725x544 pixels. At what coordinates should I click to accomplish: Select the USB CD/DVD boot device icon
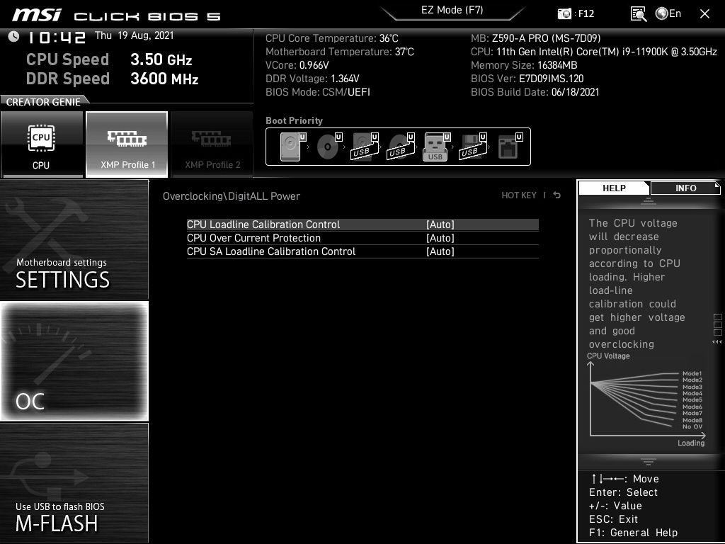(x=401, y=147)
